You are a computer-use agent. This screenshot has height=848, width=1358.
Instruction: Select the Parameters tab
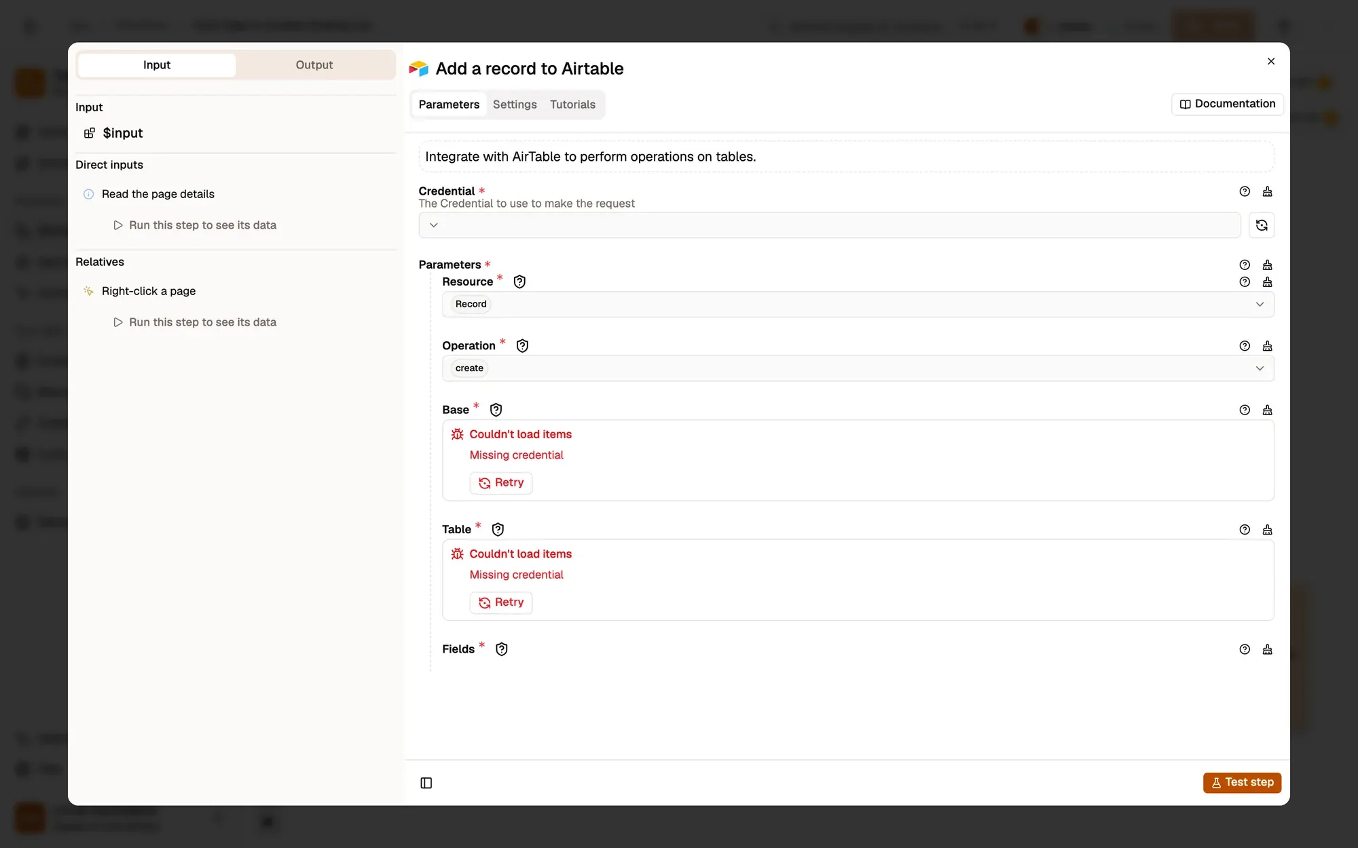(x=449, y=104)
